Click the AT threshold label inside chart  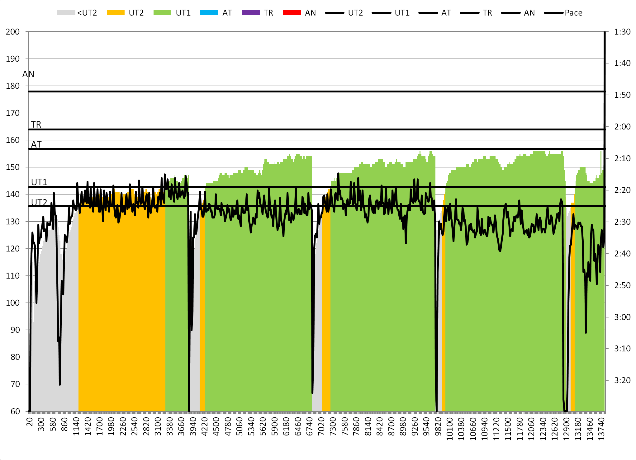click(36, 144)
